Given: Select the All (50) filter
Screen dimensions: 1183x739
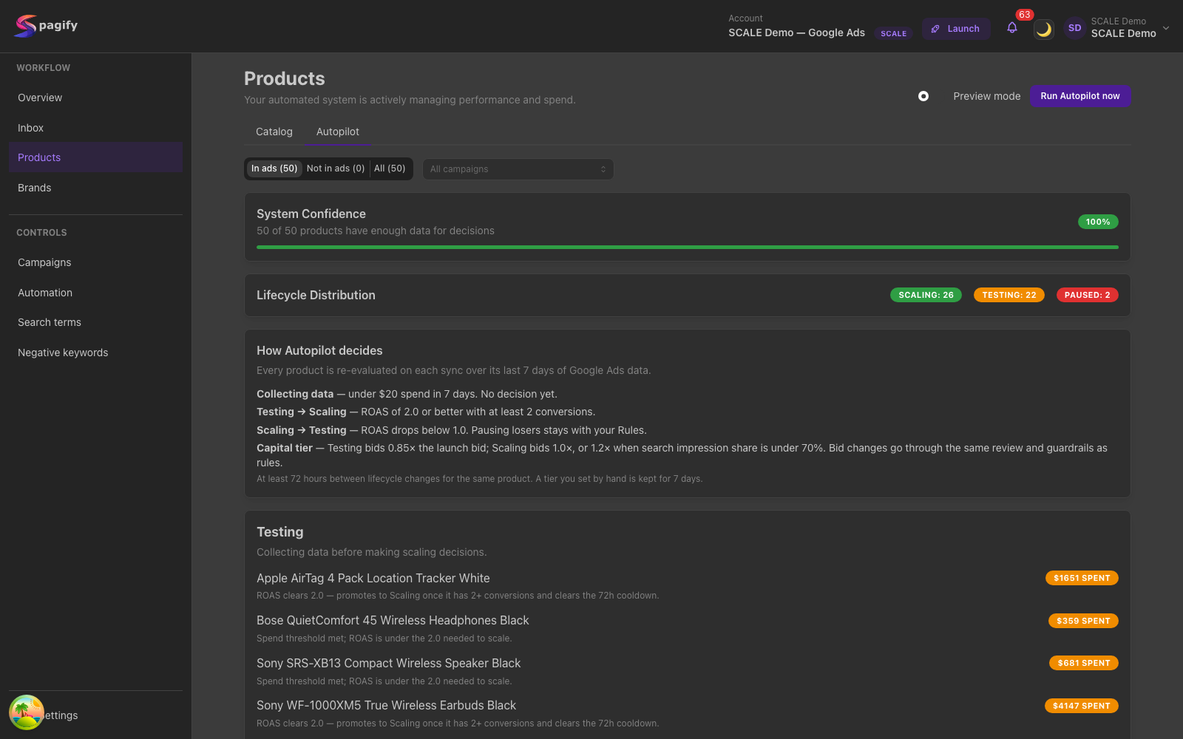Looking at the screenshot, I should [390, 168].
